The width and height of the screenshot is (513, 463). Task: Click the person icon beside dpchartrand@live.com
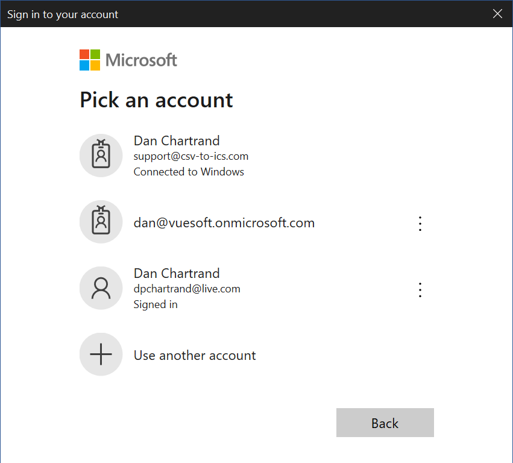point(101,288)
